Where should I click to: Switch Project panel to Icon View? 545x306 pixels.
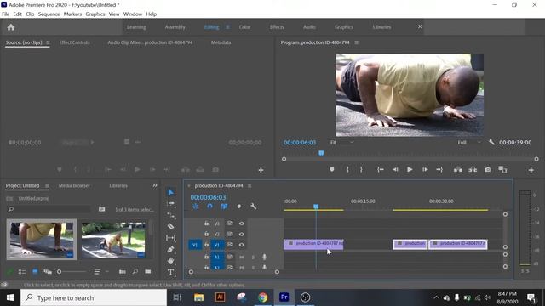tap(35, 272)
